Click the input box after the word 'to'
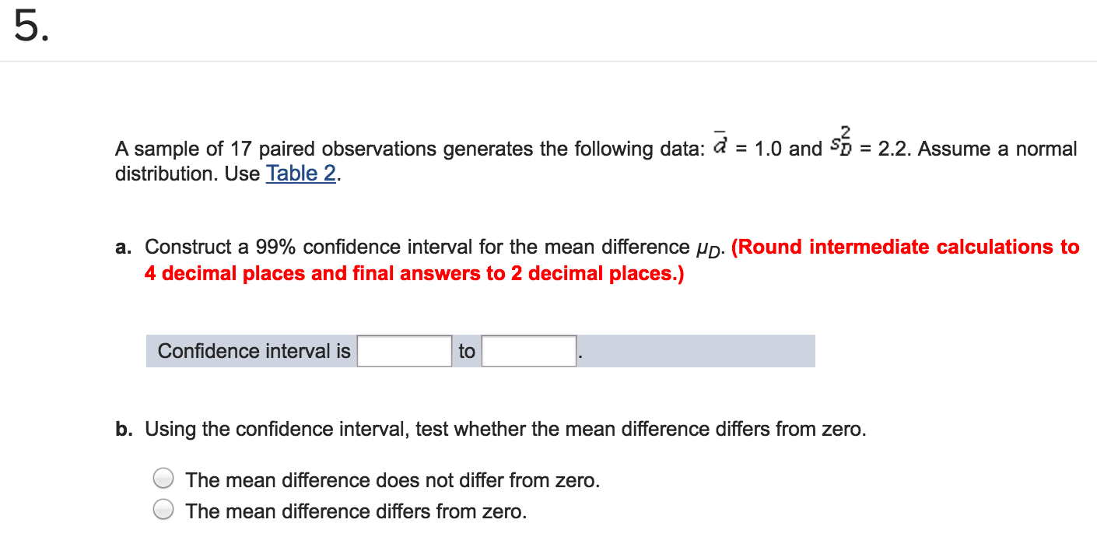The height and width of the screenshot is (537, 1097). (x=527, y=350)
